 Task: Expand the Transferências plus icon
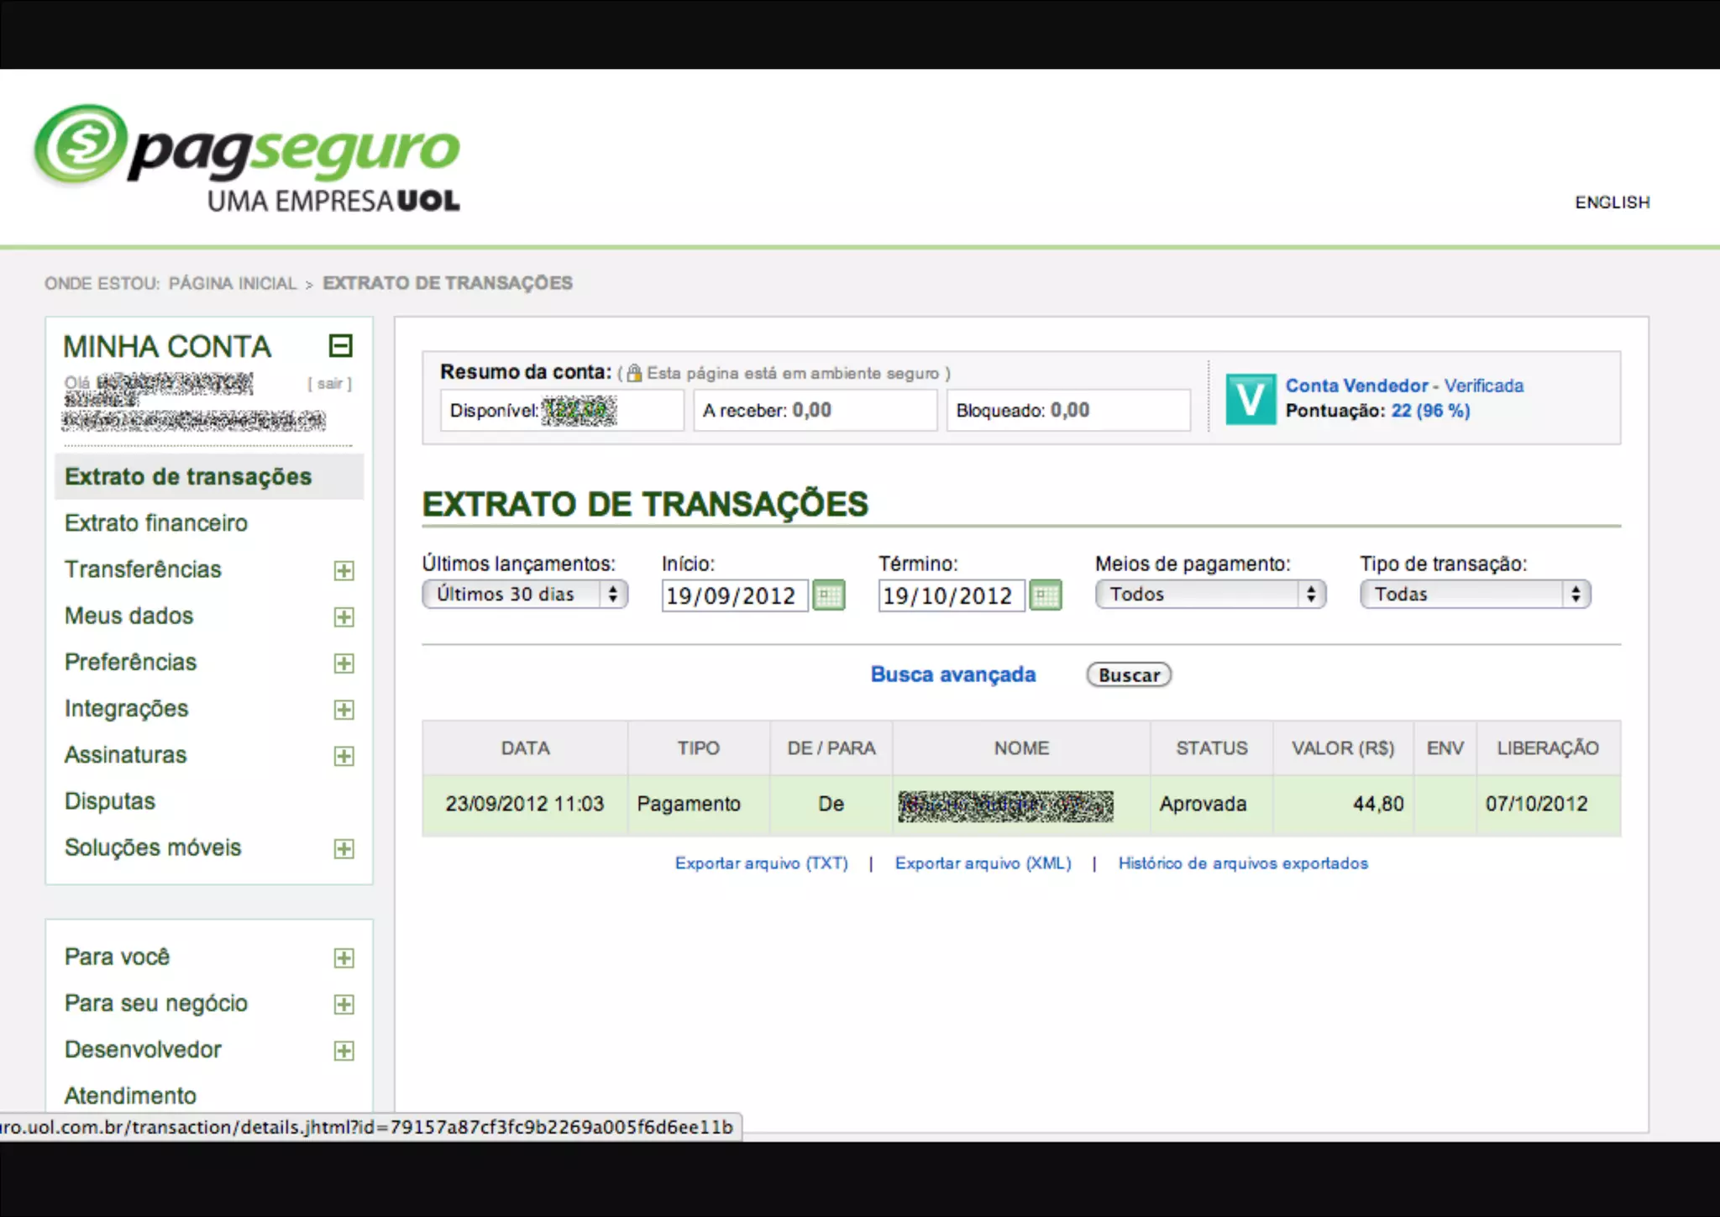click(x=343, y=571)
